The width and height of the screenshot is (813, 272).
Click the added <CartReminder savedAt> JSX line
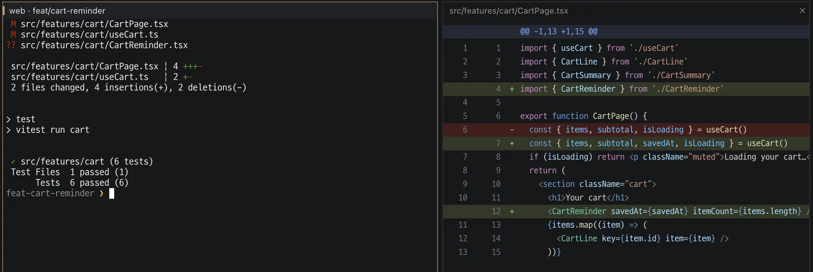[626, 212]
